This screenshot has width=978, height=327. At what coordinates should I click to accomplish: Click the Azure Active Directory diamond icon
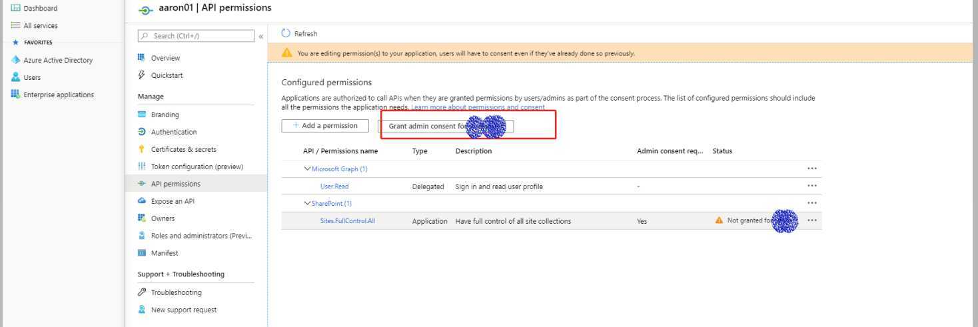(15, 60)
